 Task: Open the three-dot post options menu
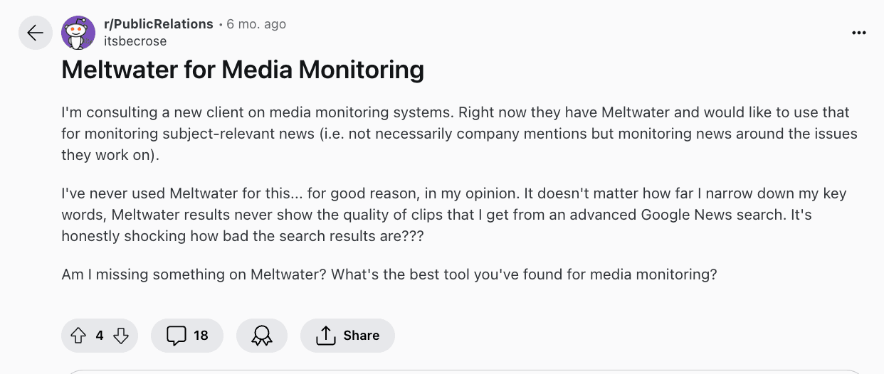pyautogui.click(x=859, y=33)
